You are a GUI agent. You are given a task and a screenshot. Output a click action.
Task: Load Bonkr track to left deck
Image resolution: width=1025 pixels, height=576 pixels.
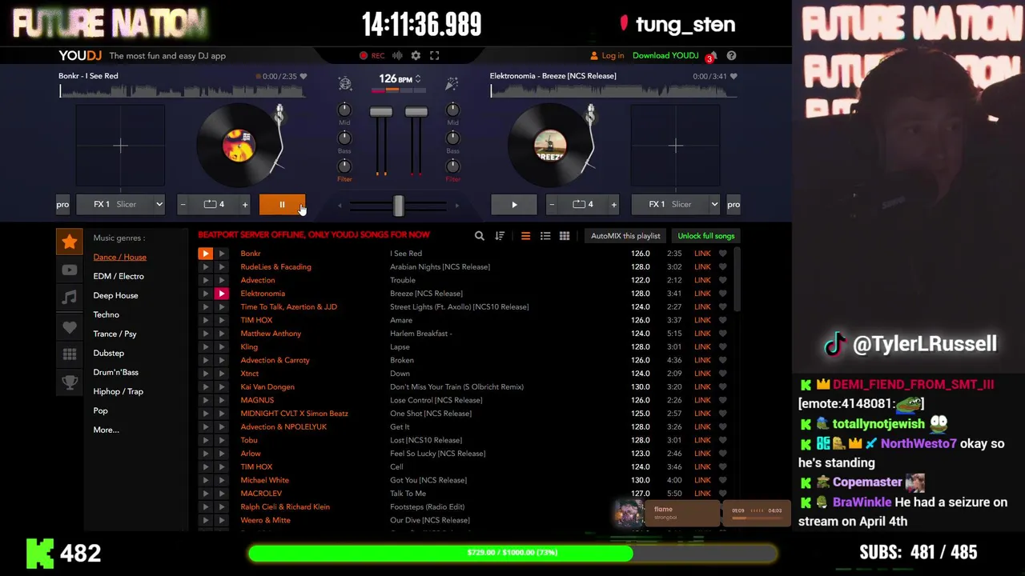(205, 254)
